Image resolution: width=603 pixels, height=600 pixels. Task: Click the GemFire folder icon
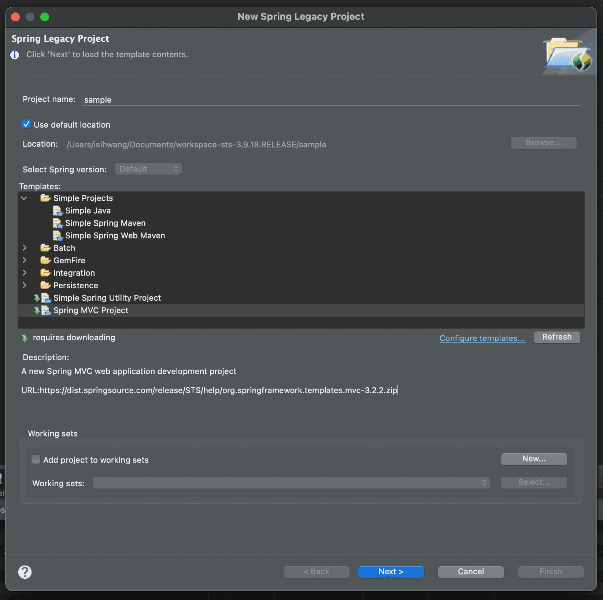(x=45, y=260)
